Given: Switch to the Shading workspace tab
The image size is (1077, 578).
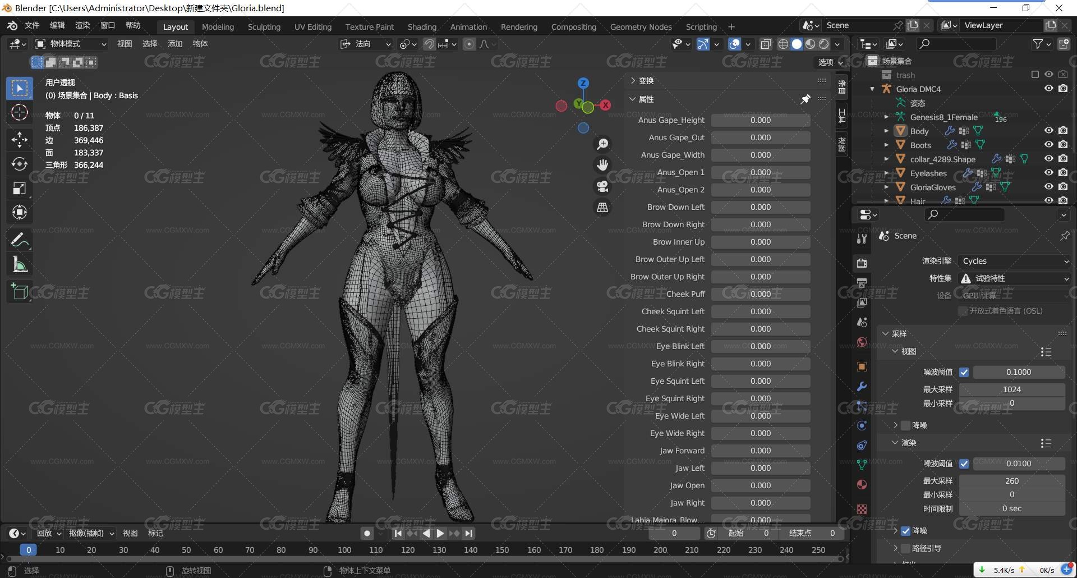Looking at the screenshot, I should point(422,27).
